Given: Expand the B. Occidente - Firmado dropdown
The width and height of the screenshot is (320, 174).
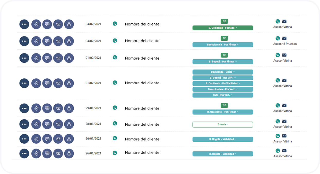Looking at the screenshot, I should click(x=223, y=28).
